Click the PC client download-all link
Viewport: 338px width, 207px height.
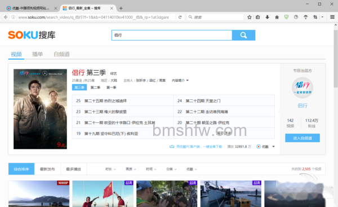point(195,147)
